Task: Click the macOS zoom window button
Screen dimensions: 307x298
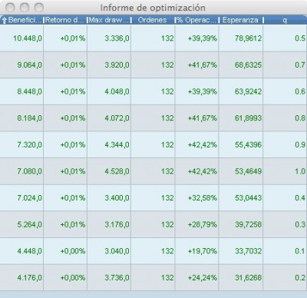Action: click(x=38, y=8)
